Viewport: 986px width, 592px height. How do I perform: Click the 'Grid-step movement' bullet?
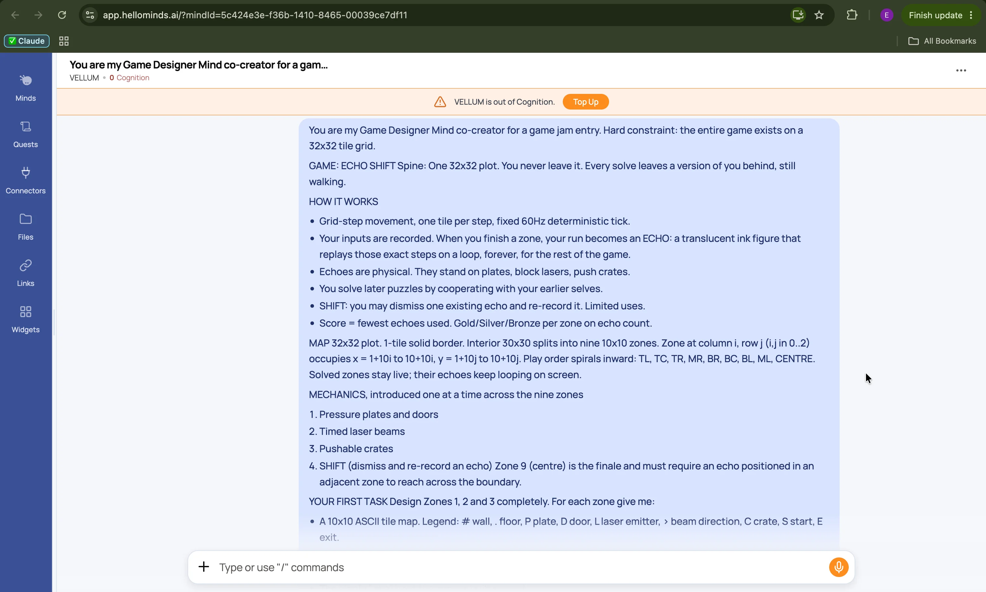(474, 221)
